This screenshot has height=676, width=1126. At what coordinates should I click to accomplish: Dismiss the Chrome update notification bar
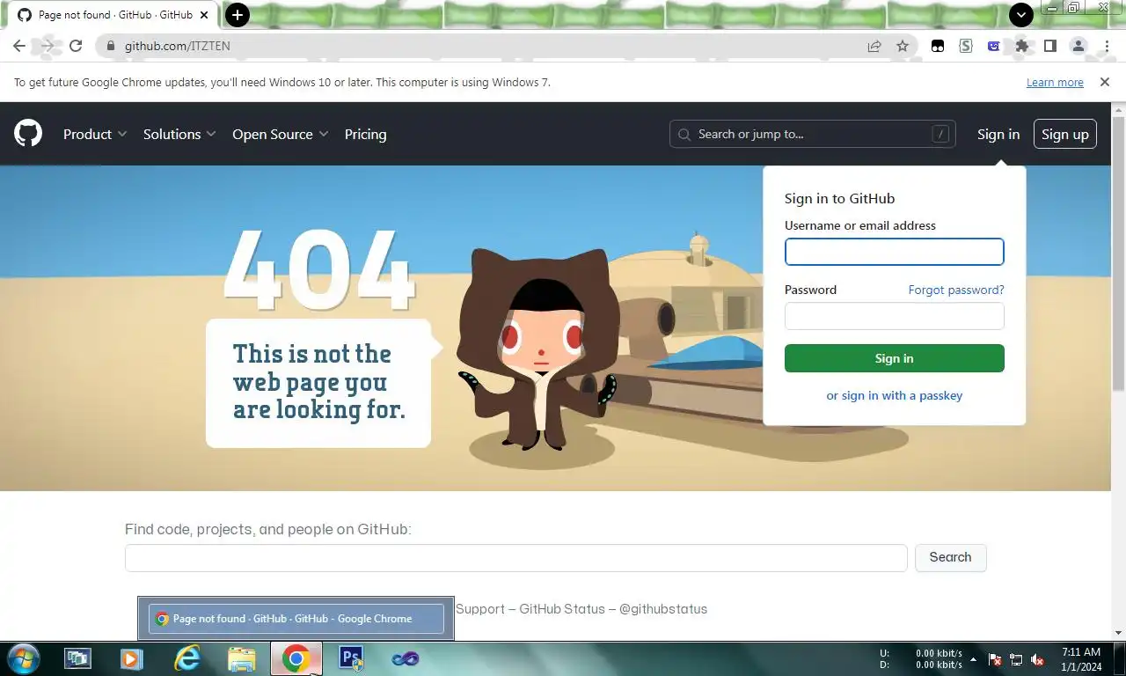1105,82
